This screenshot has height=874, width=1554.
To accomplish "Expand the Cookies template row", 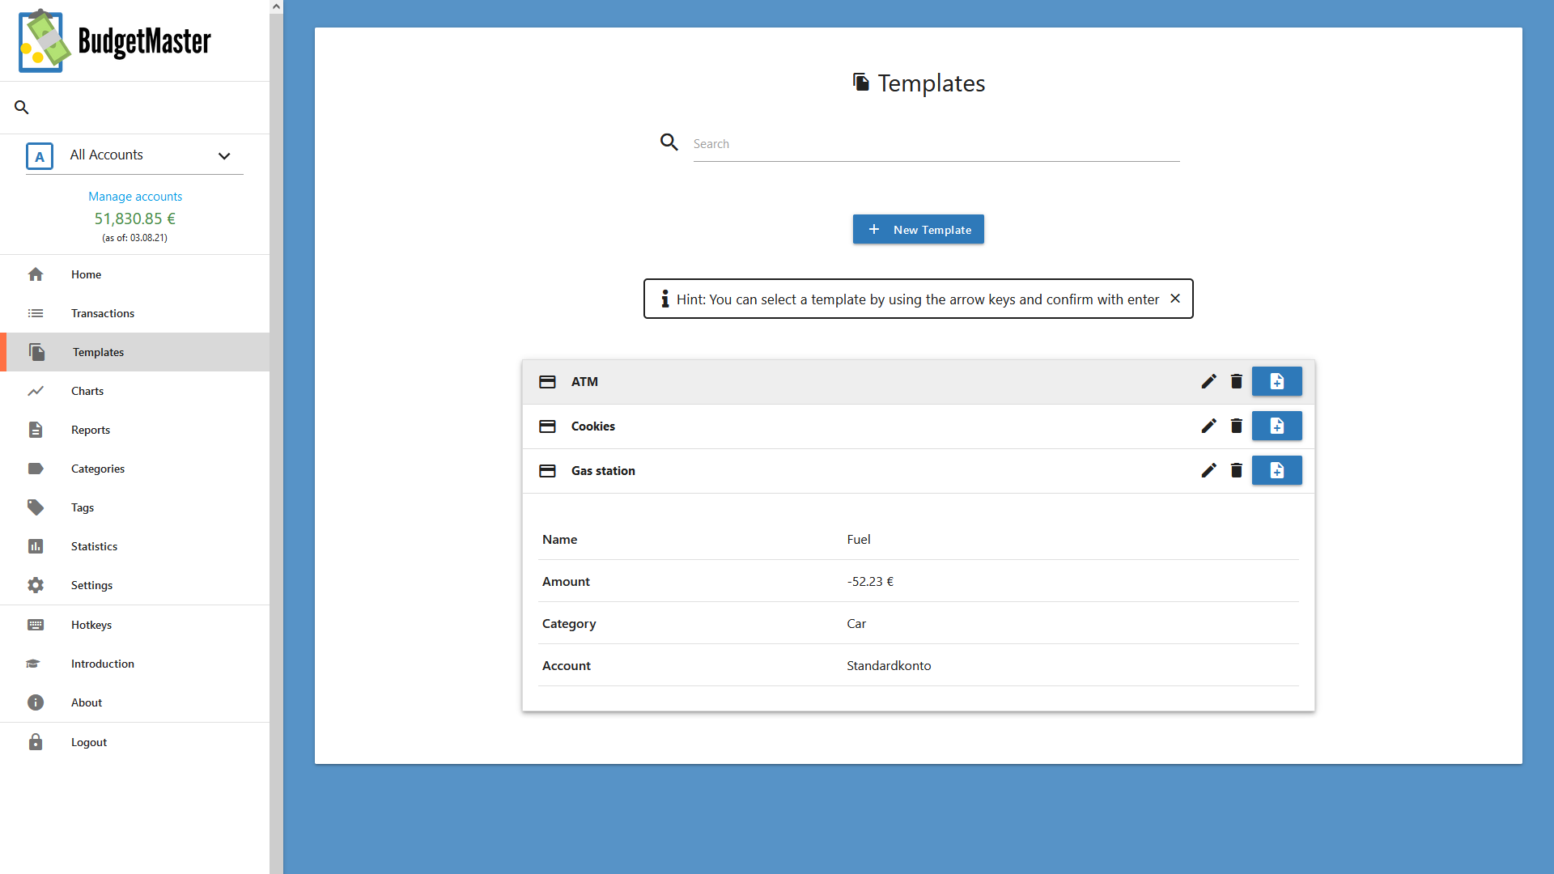I will coord(919,426).
